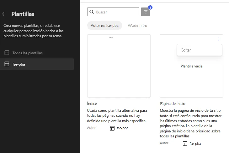
Task: Click the author icon under Índice card
Action: pyautogui.click(x=112, y=128)
